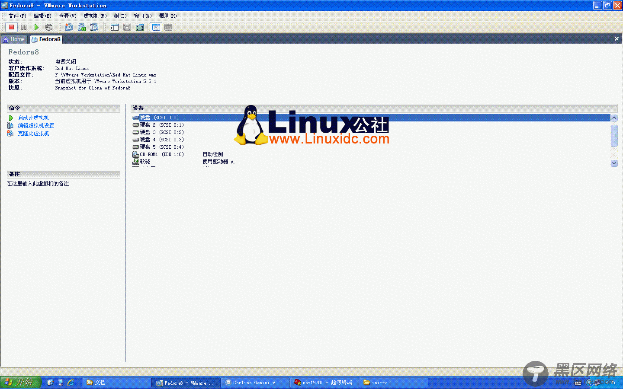
Task: Switch to the Home tab
Action: point(14,39)
